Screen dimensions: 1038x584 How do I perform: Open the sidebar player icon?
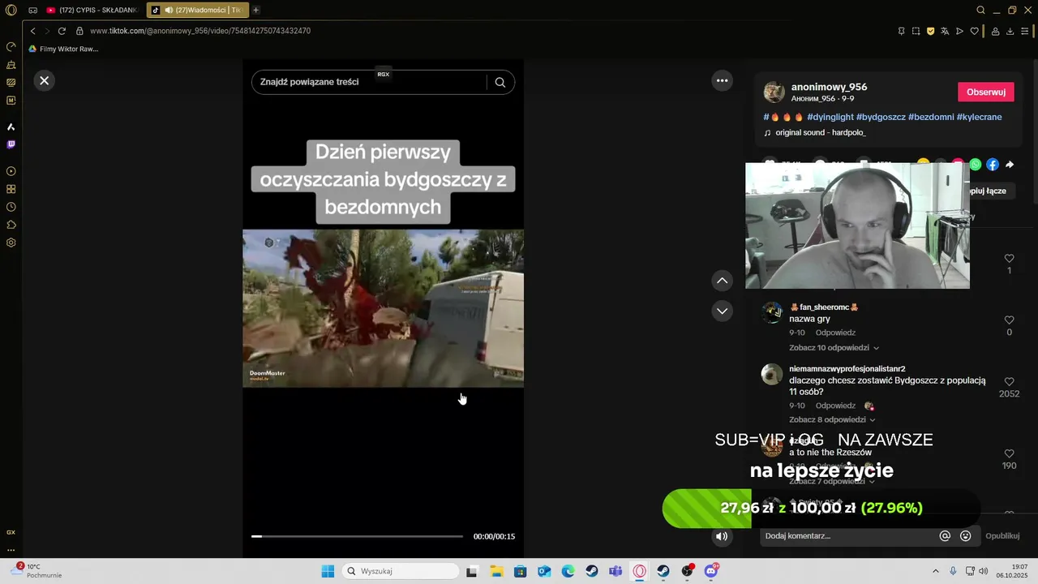click(x=11, y=171)
